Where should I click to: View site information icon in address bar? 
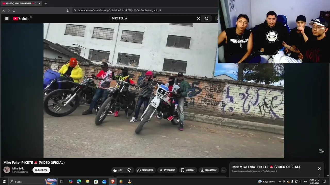click(75, 10)
